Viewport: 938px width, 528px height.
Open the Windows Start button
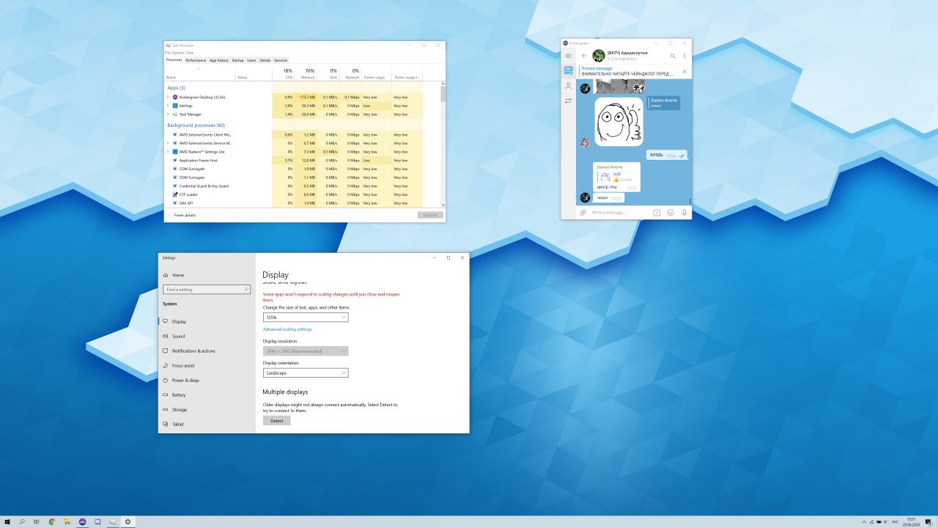tap(7, 521)
